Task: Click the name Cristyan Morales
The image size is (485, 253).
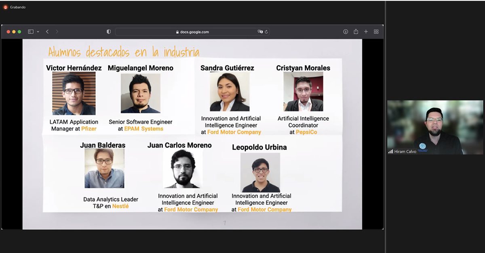Action: coord(303,68)
